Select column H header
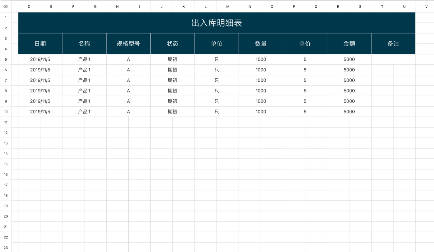 (x=117, y=6)
